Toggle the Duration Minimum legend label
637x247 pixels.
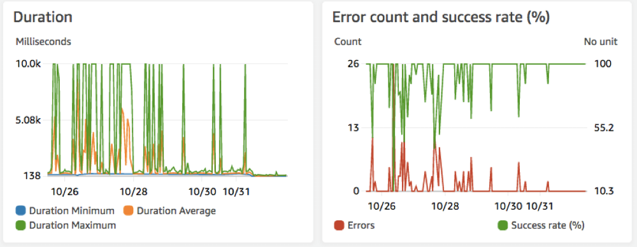point(72,211)
